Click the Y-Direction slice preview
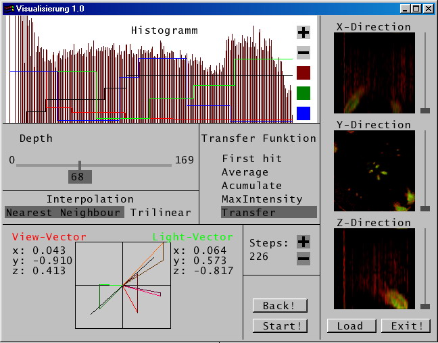The height and width of the screenshot is (343, 438). [x=374, y=171]
